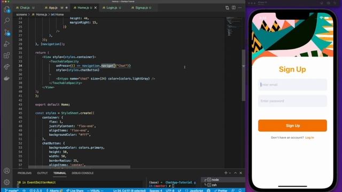This screenshot has width=342, height=192.
Task: Open editor More Actions ellipsis menu
Action: click(x=240, y=7)
